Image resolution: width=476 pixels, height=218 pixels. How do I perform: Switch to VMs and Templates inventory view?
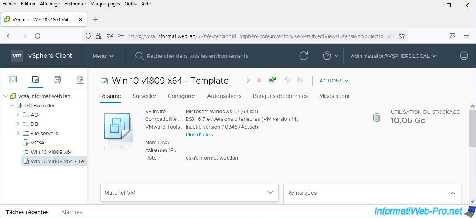(x=35, y=80)
